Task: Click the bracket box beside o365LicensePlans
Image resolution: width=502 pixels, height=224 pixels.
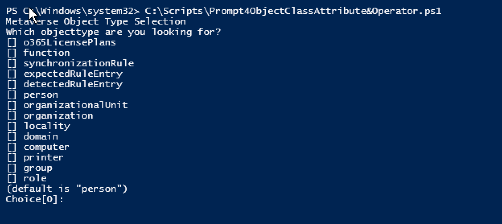Action: pyautogui.click(x=11, y=42)
